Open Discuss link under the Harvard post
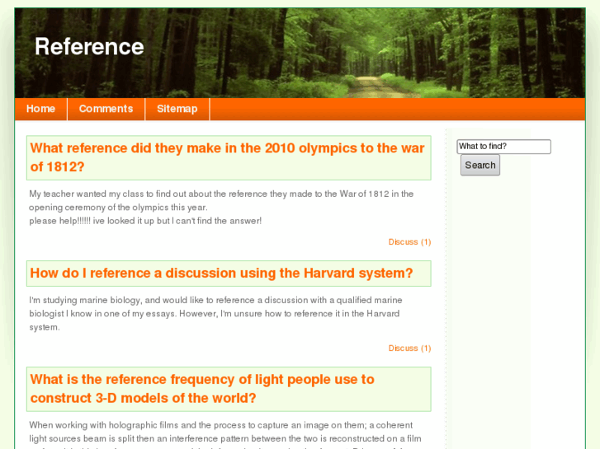This screenshot has width=600, height=449. pos(409,348)
